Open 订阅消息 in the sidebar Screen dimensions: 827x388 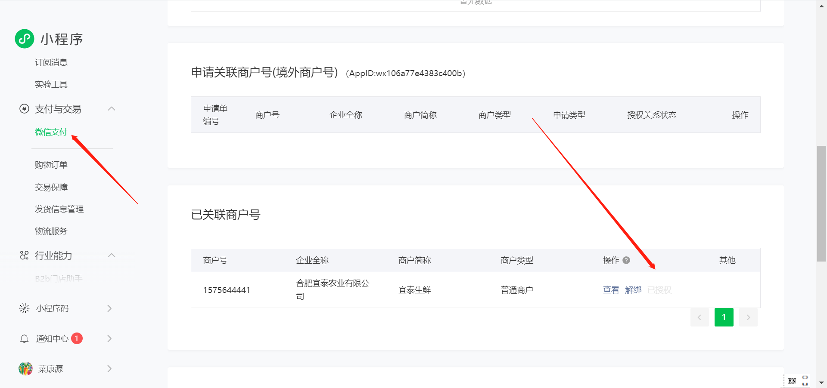[x=51, y=62]
